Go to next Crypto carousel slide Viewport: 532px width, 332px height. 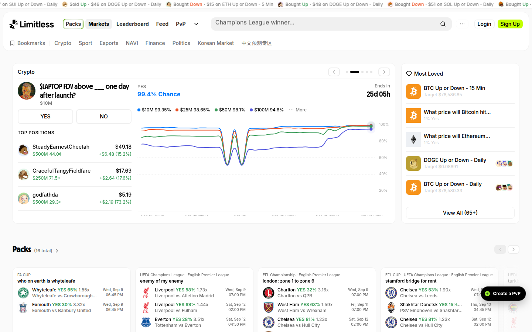[x=384, y=72]
